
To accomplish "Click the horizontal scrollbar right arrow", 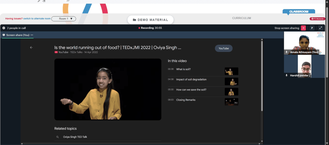I will coord(260,144).
